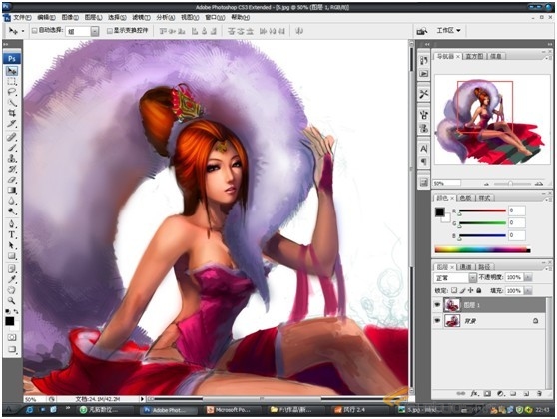
Task: Open the 编辑 menu
Action: click(46, 17)
